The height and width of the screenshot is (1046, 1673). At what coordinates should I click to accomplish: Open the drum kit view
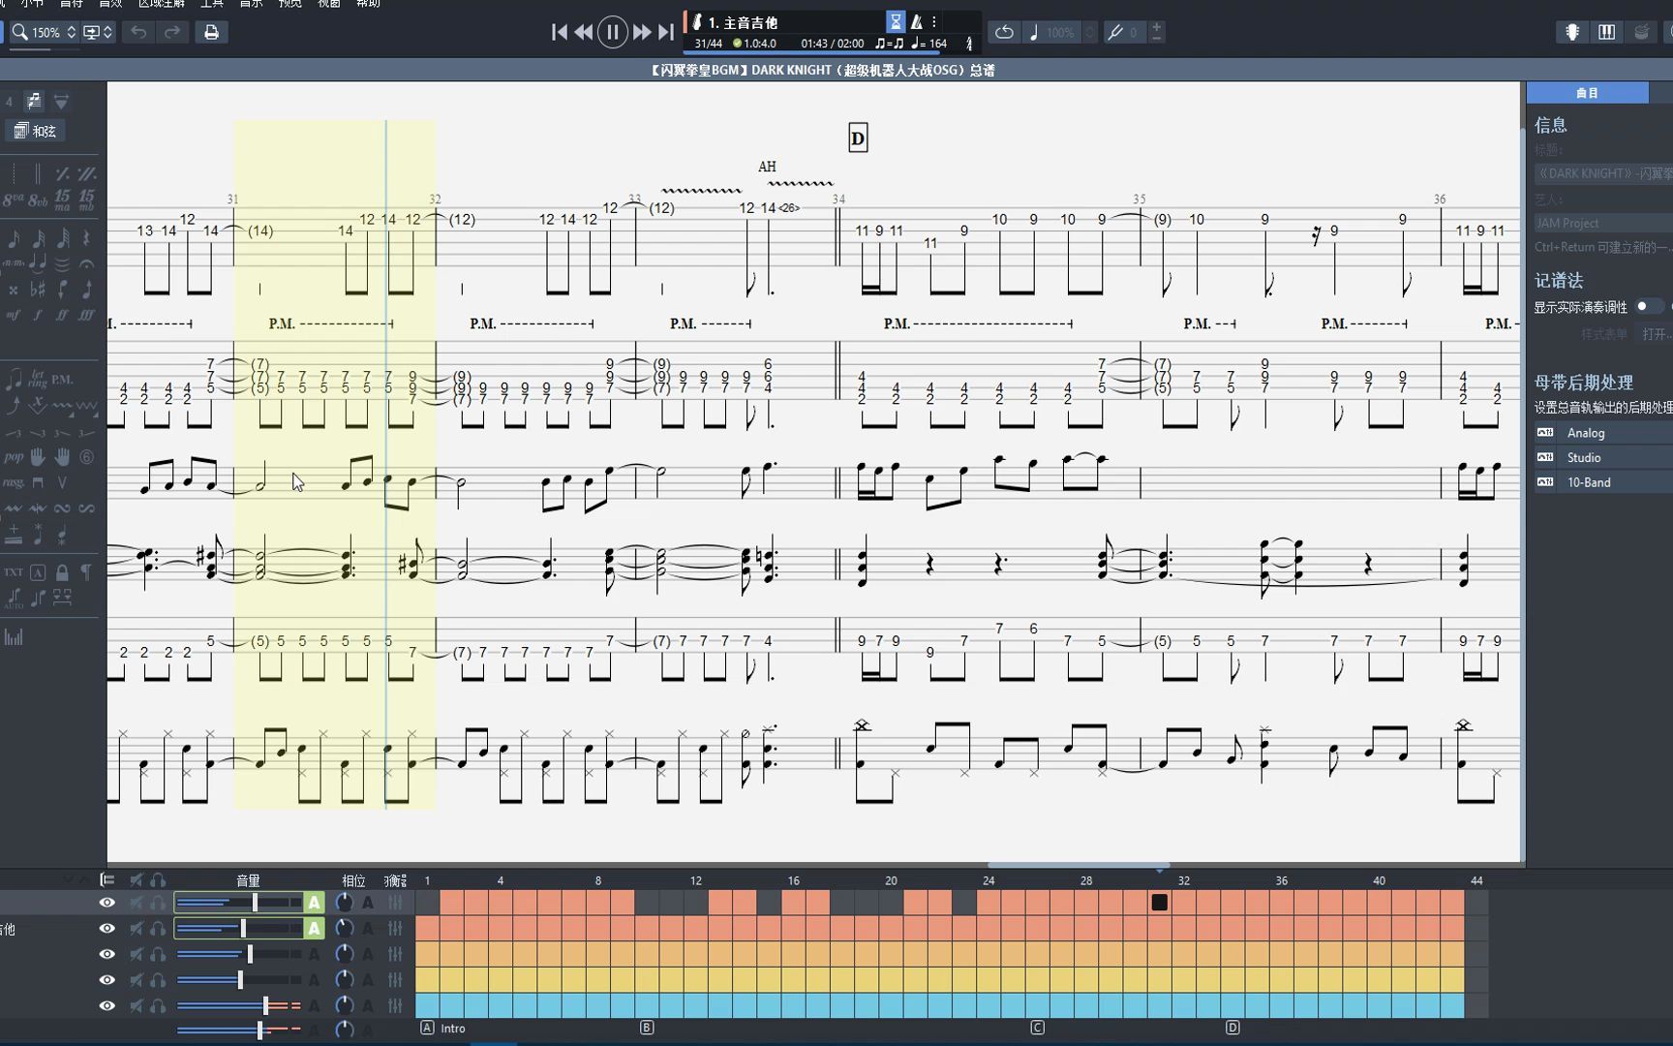click(1641, 32)
